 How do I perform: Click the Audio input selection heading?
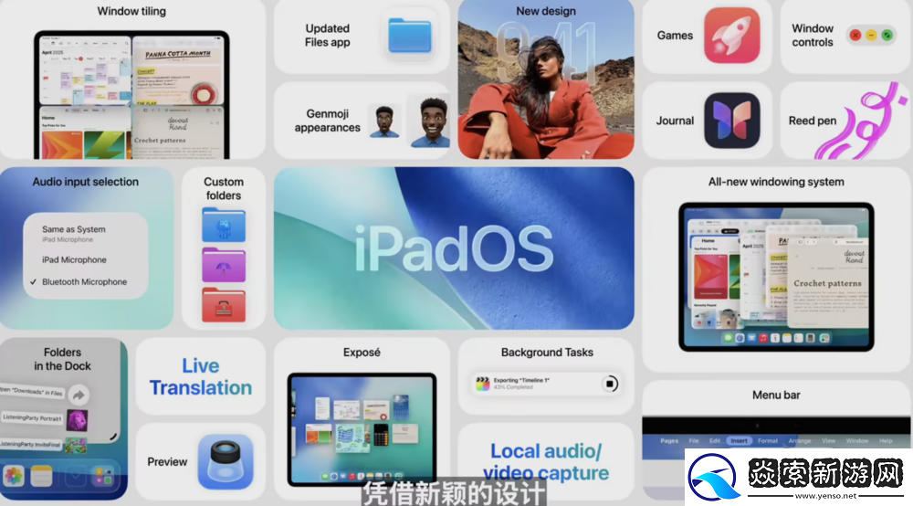(86, 182)
